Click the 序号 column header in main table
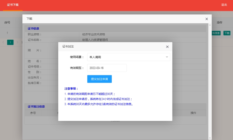 coord(7,23)
